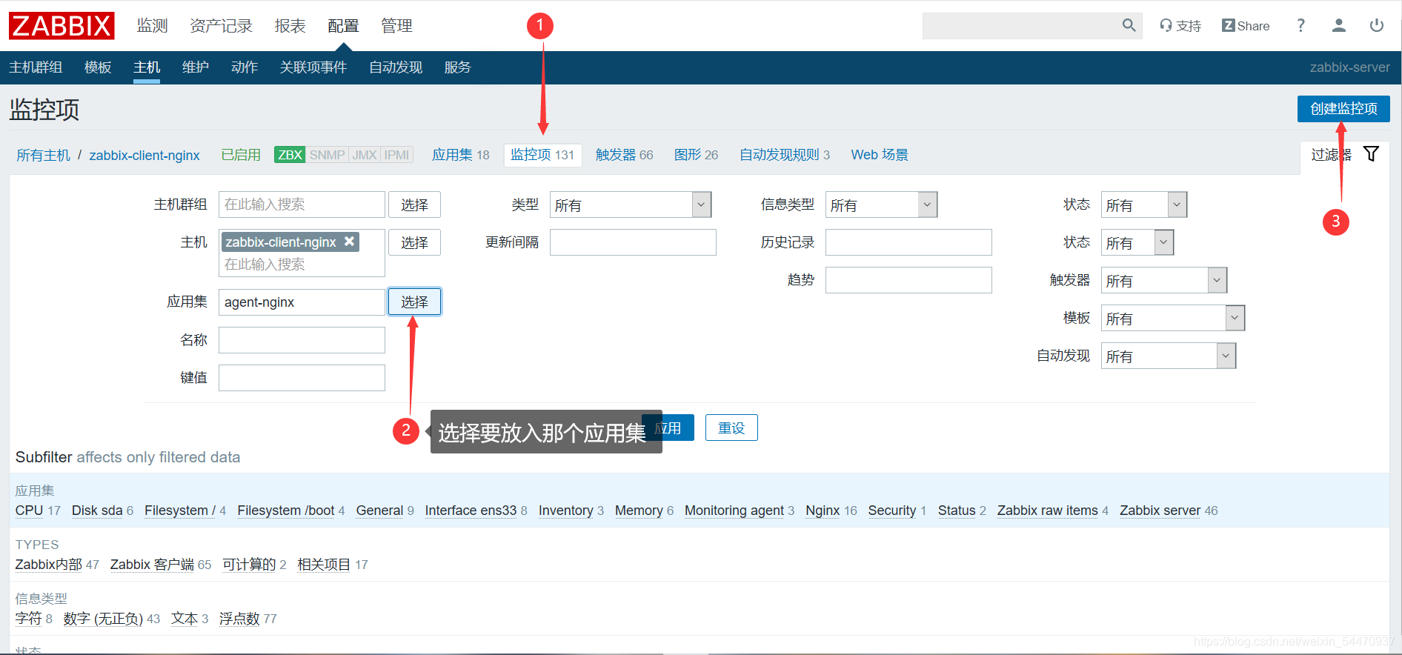Image resolution: width=1402 pixels, height=655 pixels.
Task: Click the search magnifier icon
Action: pyautogui.click(x=1129, y=25)
